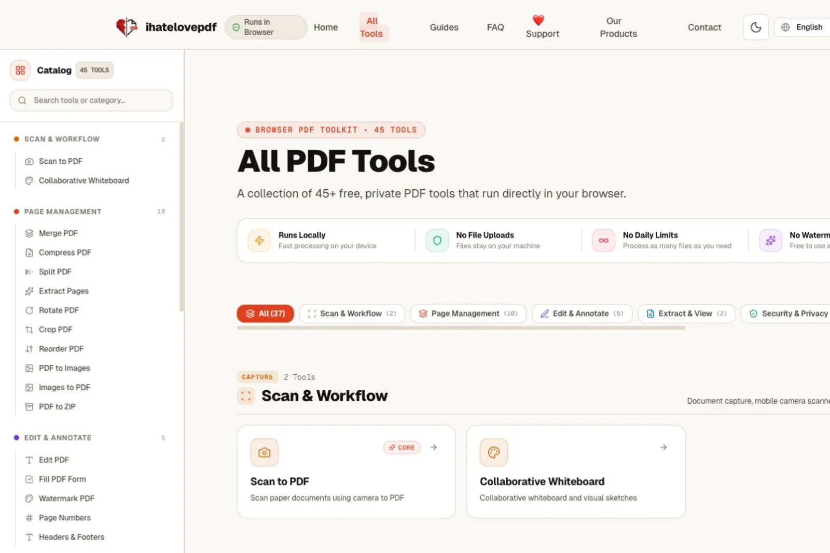The image size is (830, 553).
Task: Click the Scan & Workflow section frame icon
Action: [246, 396]
